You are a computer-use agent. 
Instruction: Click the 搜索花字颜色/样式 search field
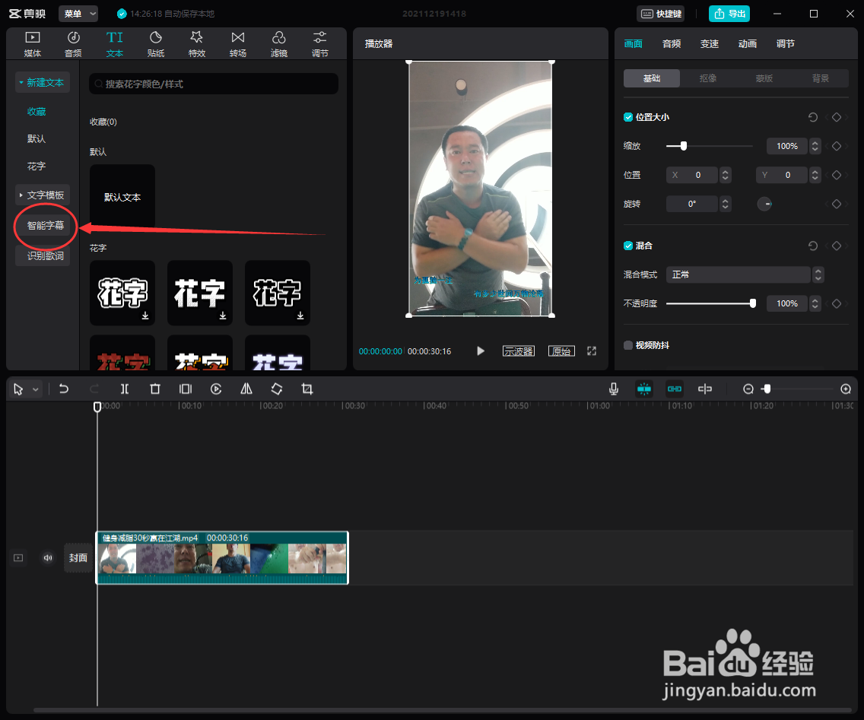[214, 84]
